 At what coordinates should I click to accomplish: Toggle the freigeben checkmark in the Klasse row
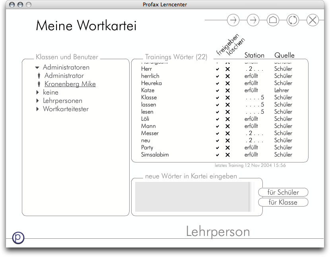tap(217, 98)
